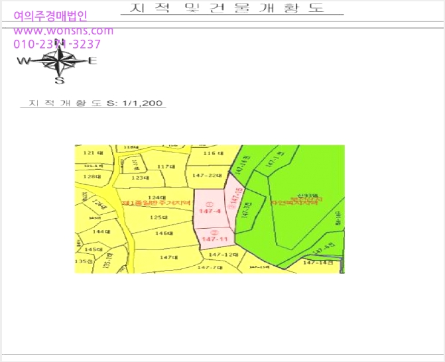Click the circled number 1 marker
The height and width of the screenshot is (362, 445).
coord(210,204)
